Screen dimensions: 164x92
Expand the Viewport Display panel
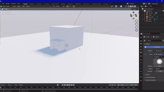coord(150,77)
